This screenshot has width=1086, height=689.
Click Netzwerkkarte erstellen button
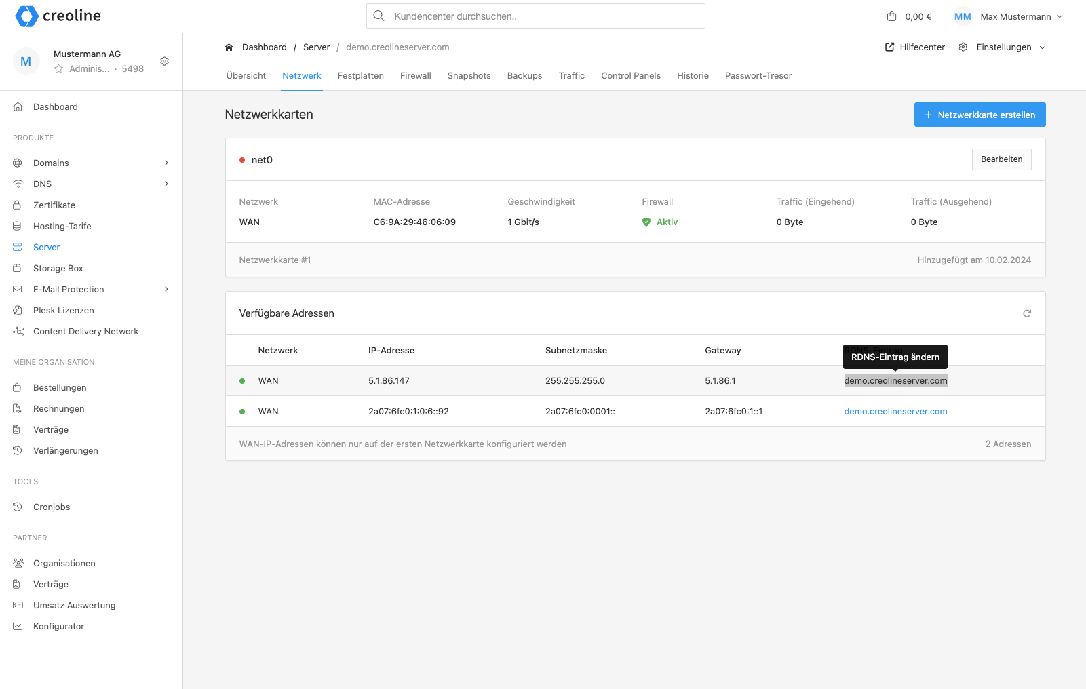coord(980,115)
